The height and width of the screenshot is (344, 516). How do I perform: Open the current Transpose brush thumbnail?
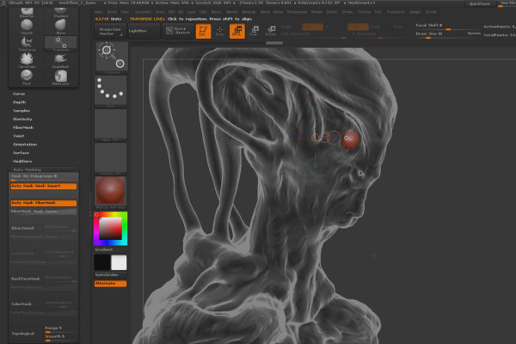pos(112,58)
